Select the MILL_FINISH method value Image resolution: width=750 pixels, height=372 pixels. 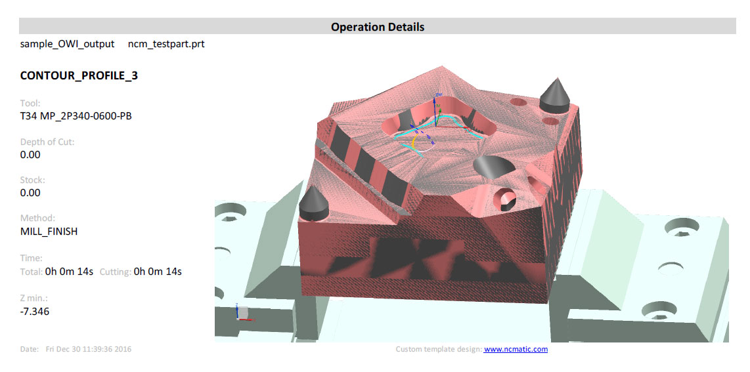tap(49, 232)
